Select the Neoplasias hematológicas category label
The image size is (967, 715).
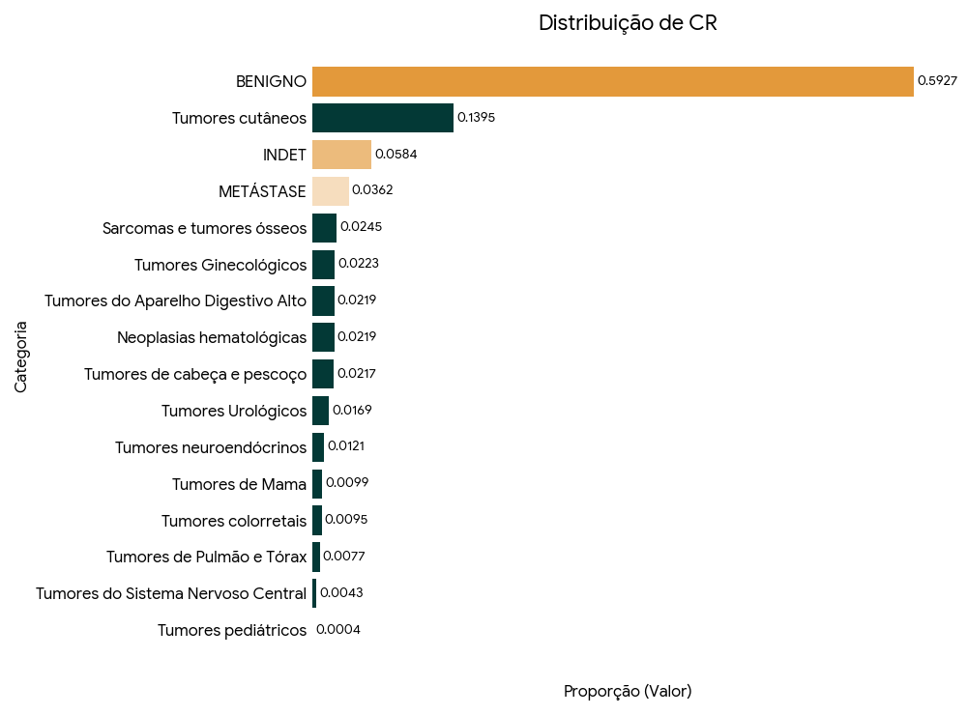click(211, 338)
